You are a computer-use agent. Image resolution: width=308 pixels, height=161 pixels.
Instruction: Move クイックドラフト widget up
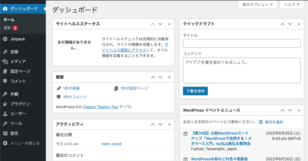point(282,24)
